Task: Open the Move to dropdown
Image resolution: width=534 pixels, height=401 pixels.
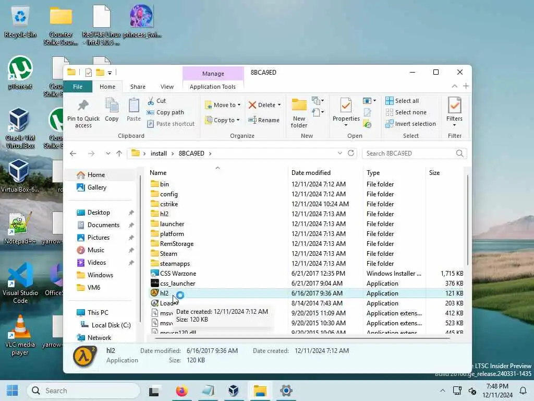Action: point(223,105)
